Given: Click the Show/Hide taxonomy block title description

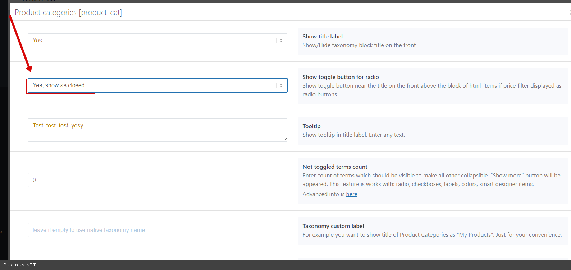Looking at the screenshot, I should click(x=359, y=45).
